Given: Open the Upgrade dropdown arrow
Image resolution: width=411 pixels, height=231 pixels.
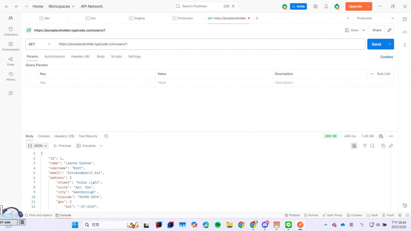Looking at the screenshot, I should tap(368, 6).
